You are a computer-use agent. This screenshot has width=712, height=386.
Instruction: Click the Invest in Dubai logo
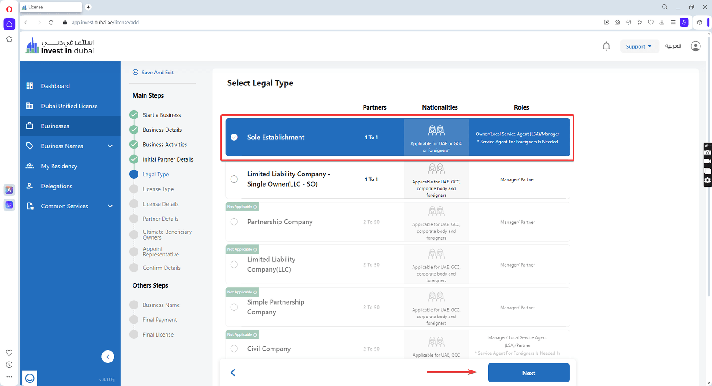60,46
